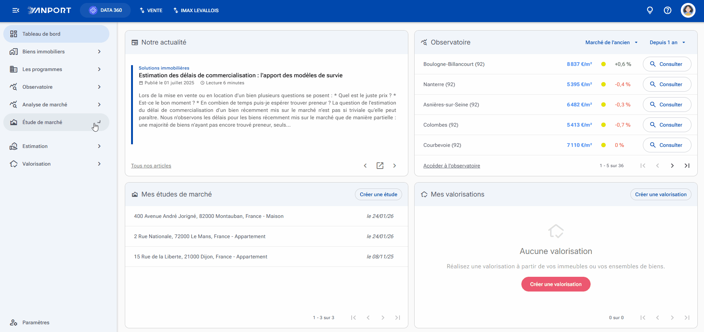Open the user avatar profile menu

click(x=688, y=10)
